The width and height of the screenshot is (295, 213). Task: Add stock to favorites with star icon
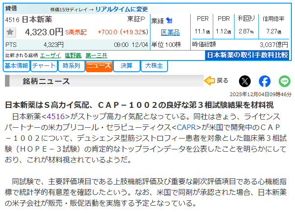point(10,32)
